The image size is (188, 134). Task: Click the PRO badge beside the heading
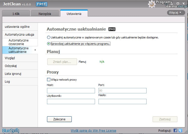coord(112,29)
